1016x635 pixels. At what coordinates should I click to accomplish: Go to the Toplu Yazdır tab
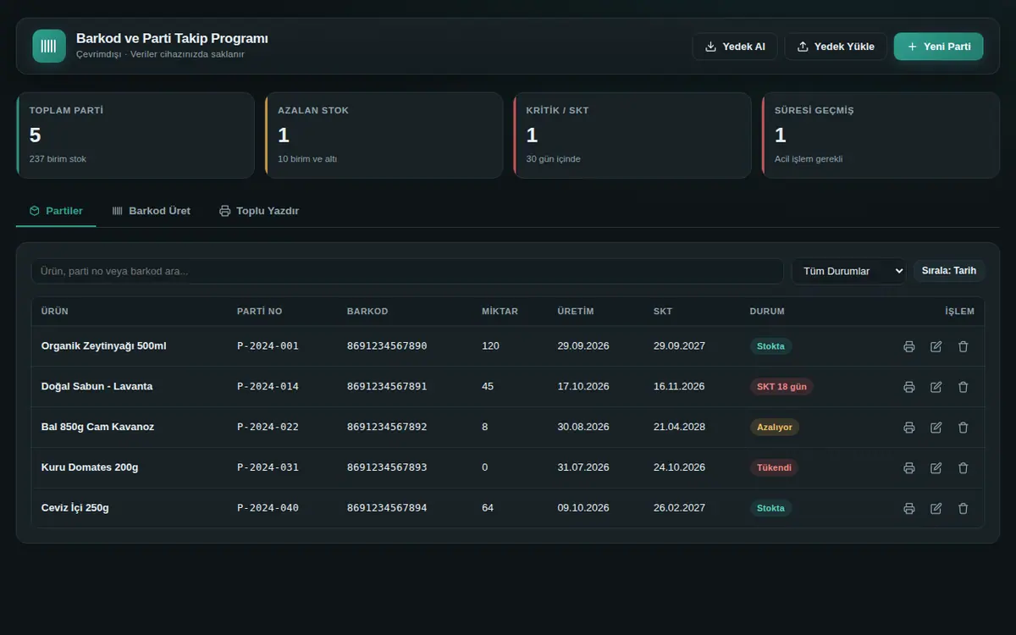[x=259, y=211]
